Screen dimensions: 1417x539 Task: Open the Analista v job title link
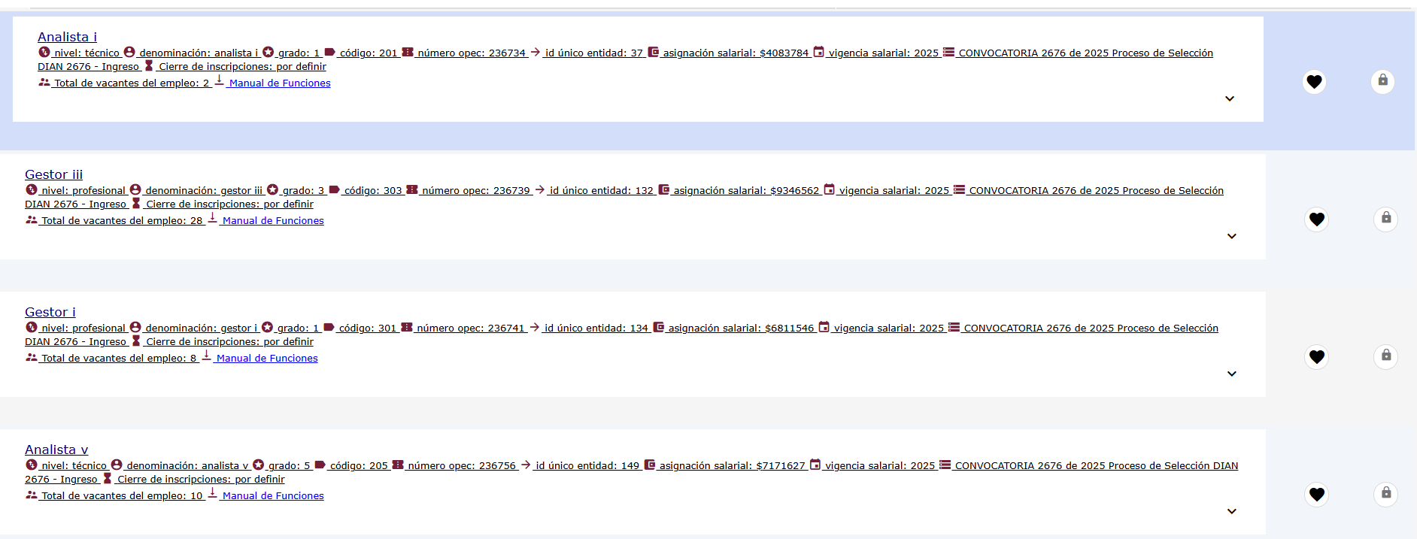pos(56,450)
